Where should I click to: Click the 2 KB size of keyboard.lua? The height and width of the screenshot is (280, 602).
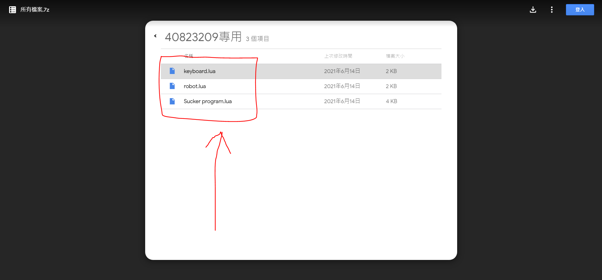(x=391, y=71)
